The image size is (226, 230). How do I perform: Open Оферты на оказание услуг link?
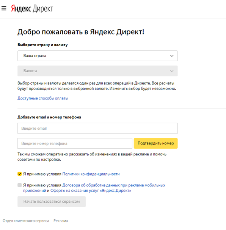pyautogui.click(x=91, y=191)
